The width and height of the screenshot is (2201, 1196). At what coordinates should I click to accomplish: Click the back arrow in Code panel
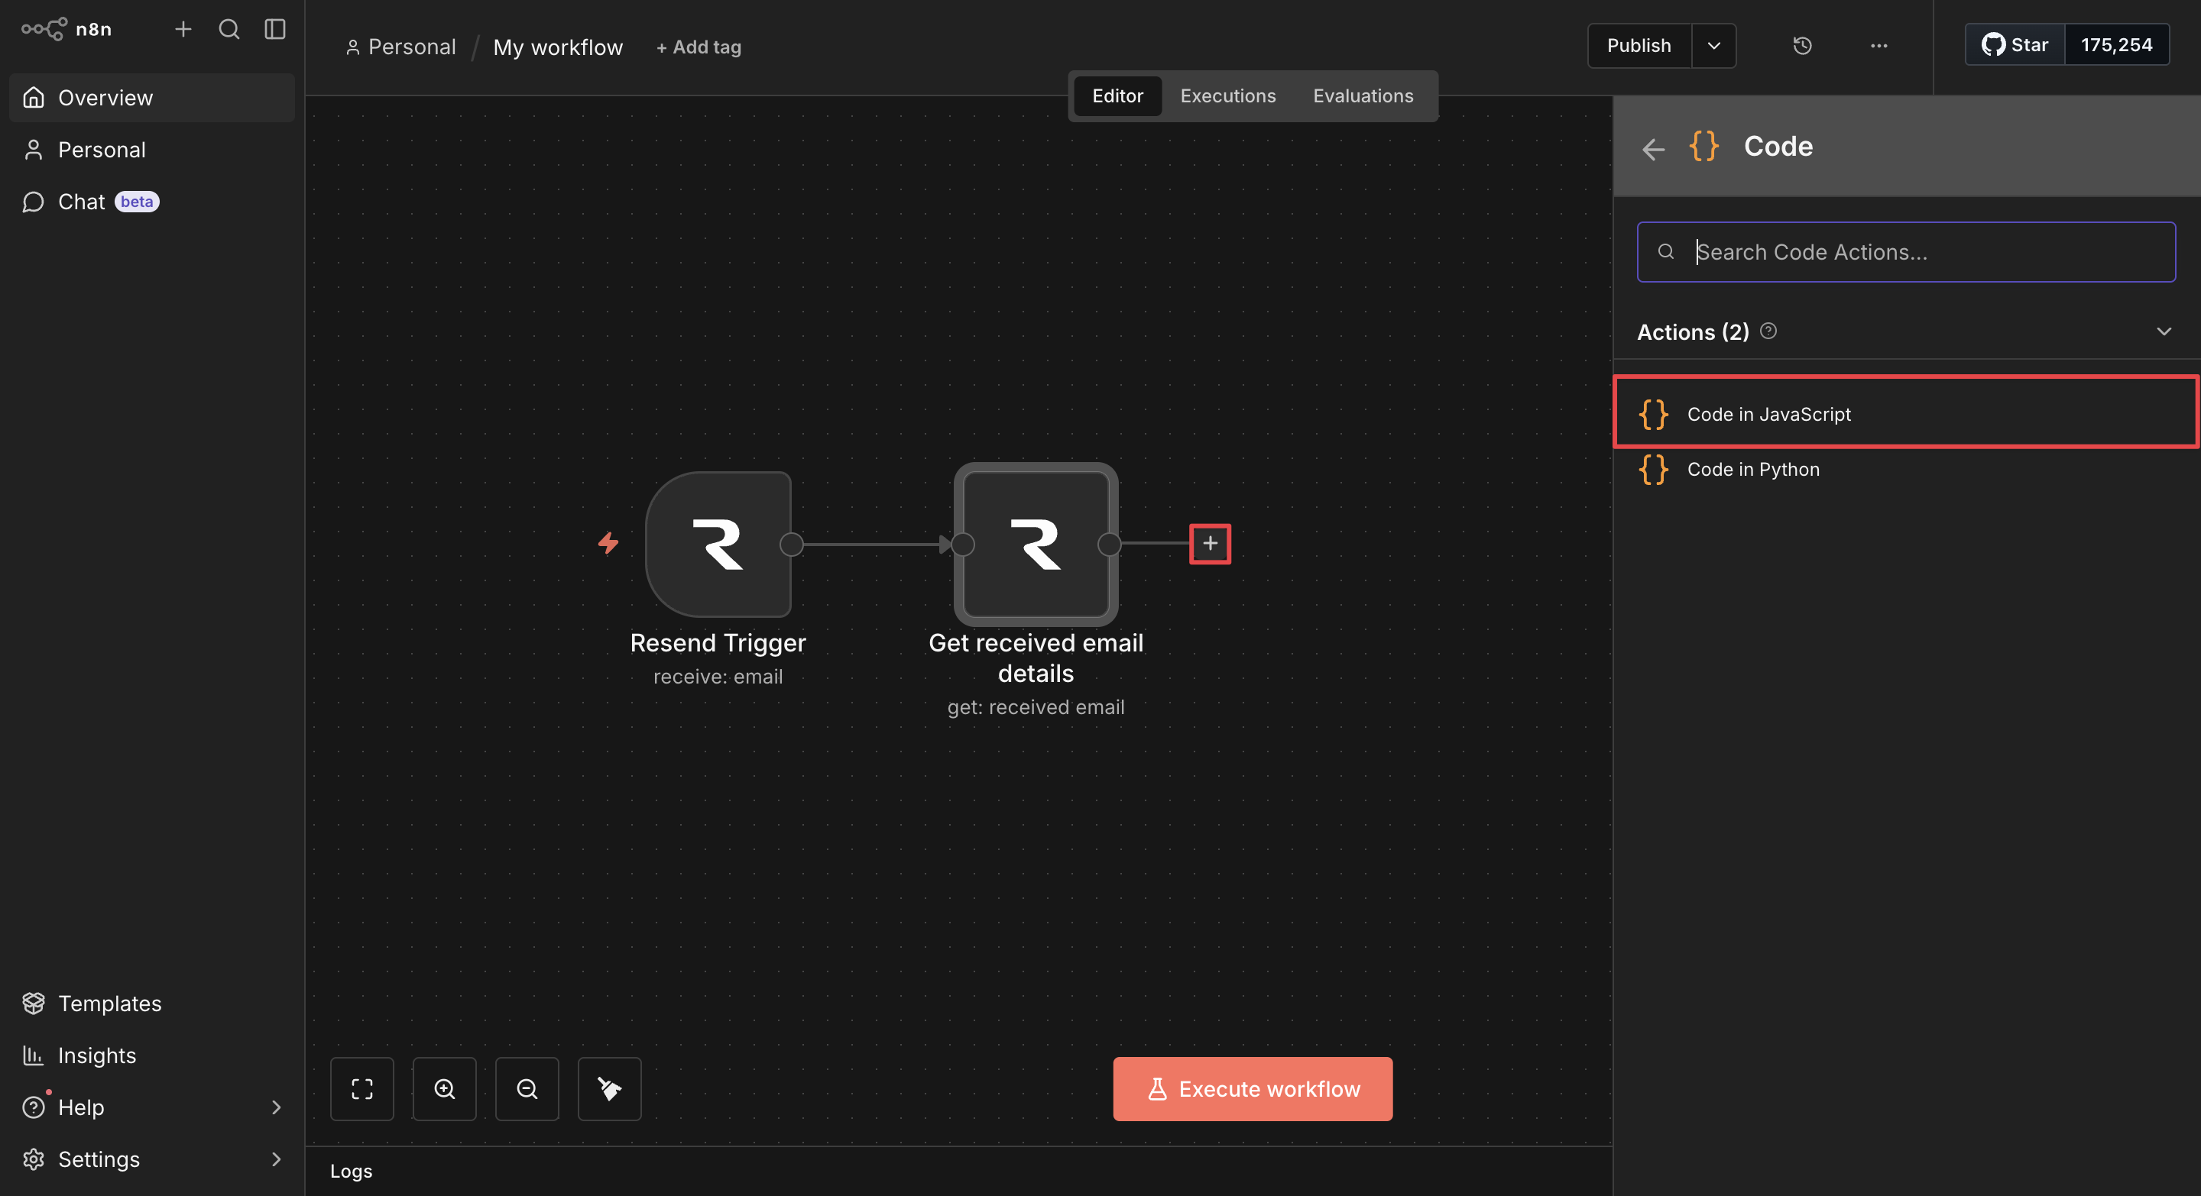coord(1653,148)
